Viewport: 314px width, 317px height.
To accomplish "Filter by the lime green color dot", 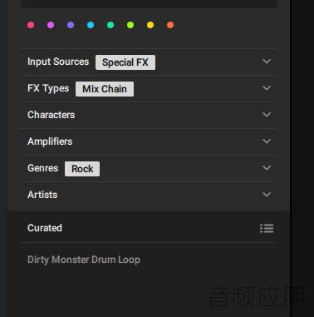I will coord(130,25).
